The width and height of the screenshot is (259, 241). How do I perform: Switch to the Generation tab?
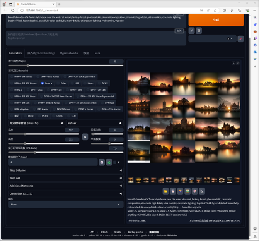15,53
